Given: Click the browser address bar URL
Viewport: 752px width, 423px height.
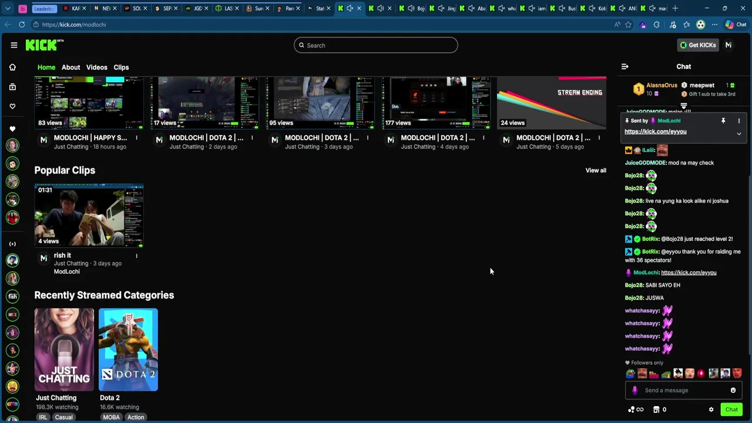Looking at the screenshot, I should click(x=74, y=25).
